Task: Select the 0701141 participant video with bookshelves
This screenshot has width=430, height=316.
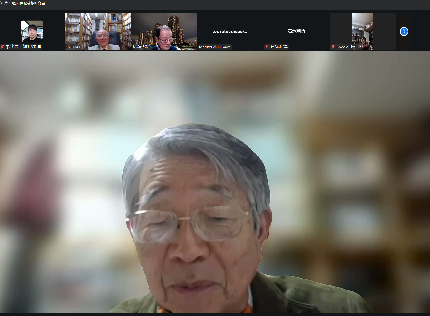Action: [x=98, y=30]
